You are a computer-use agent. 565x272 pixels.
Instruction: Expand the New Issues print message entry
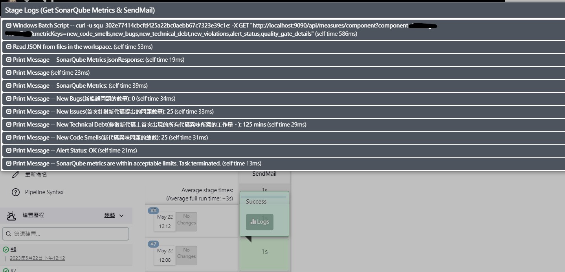point(9,112)
